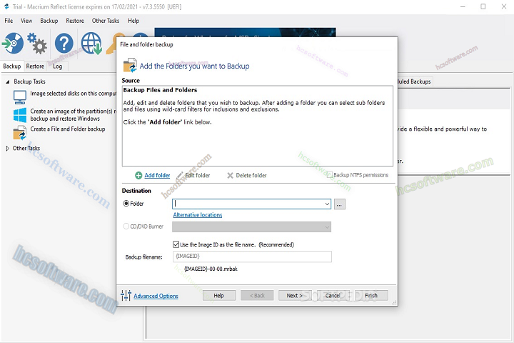Click the Finish button
This screenshot has width=514, height=343.
[x=371, y=295]
